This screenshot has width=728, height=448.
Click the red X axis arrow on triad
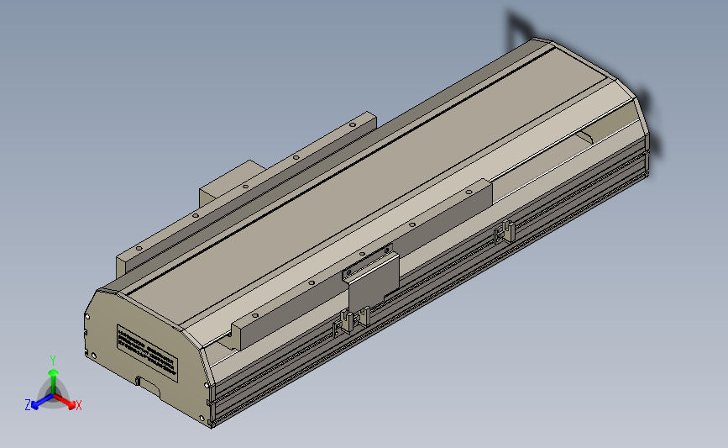(65, 402)
